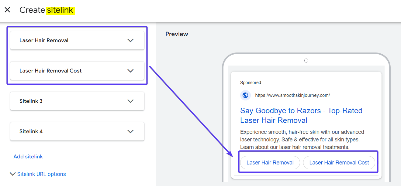
Task: Expand the Sitelink 3 chevron
Action: (x=130, y=101)
